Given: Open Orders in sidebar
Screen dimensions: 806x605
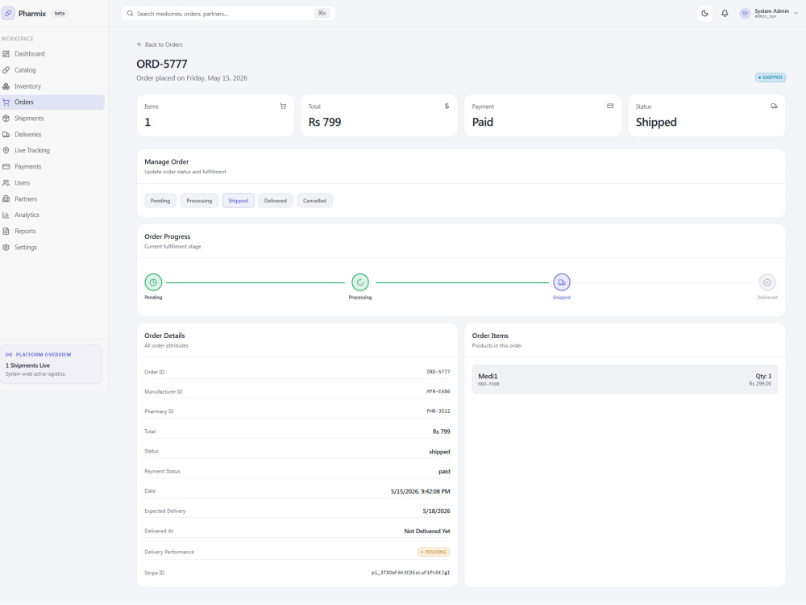Looking at the screenshot, I should [x=52, y=102].
